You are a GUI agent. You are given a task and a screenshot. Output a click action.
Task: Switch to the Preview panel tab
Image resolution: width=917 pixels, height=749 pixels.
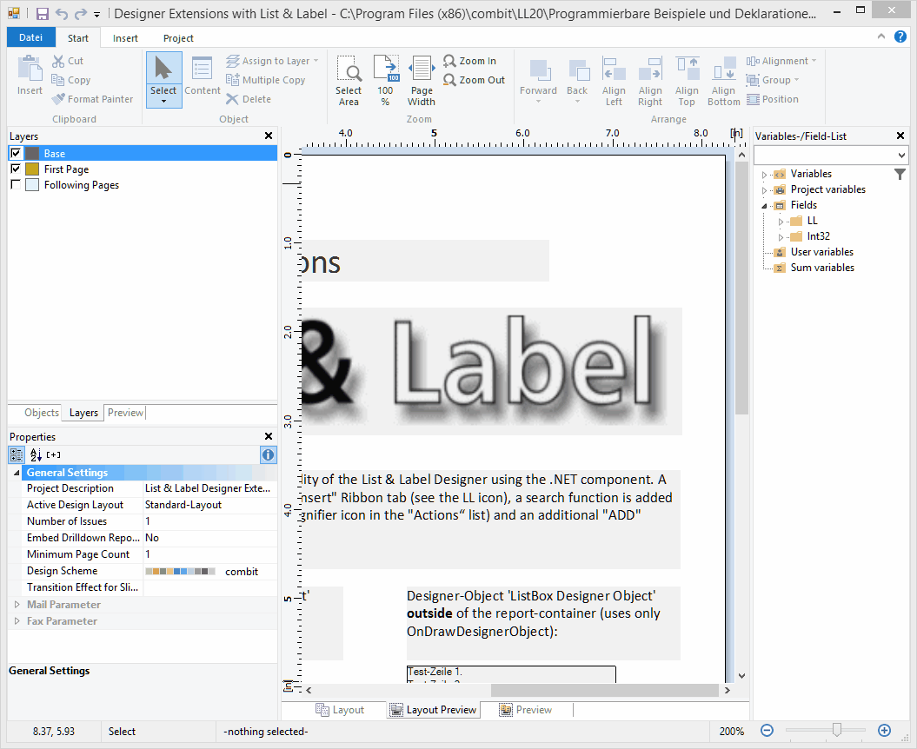(125, 413)
